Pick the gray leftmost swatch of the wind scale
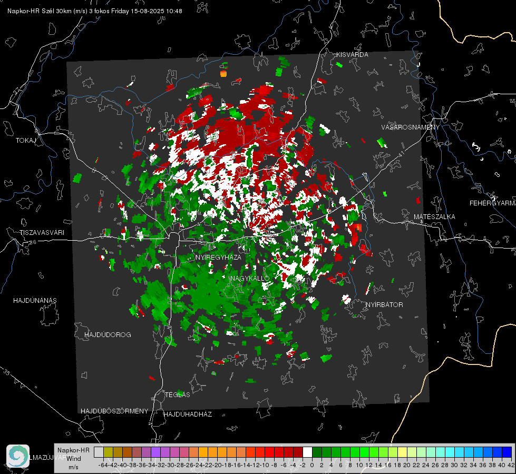This screenshot has height=474, width=516. (99, 452)
